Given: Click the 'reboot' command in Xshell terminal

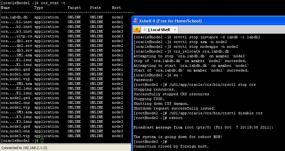Looking at the screenshot, I should (x=176, y=118).
